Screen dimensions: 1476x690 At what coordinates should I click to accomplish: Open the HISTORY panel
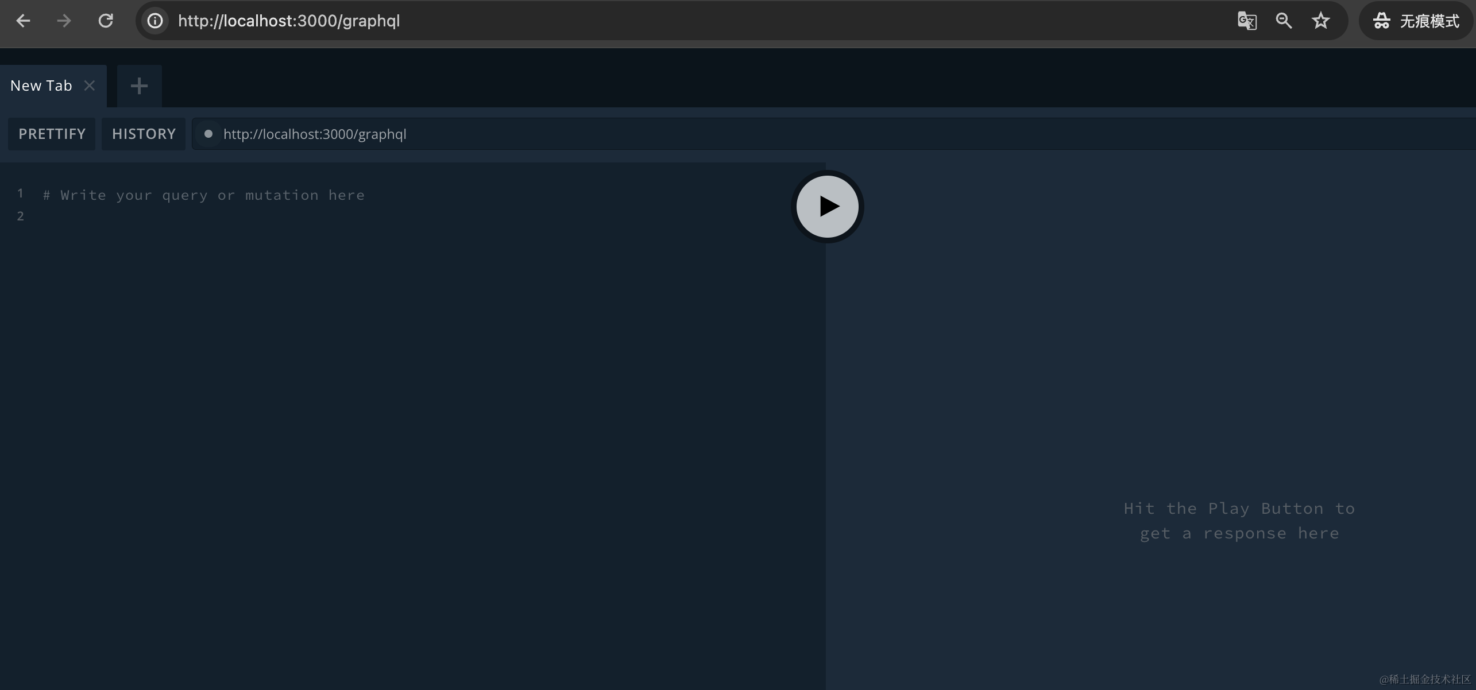tap(144, 134)
